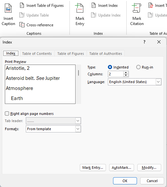
Task: Click the Insert Caption icon
Action: pos(8,8)
